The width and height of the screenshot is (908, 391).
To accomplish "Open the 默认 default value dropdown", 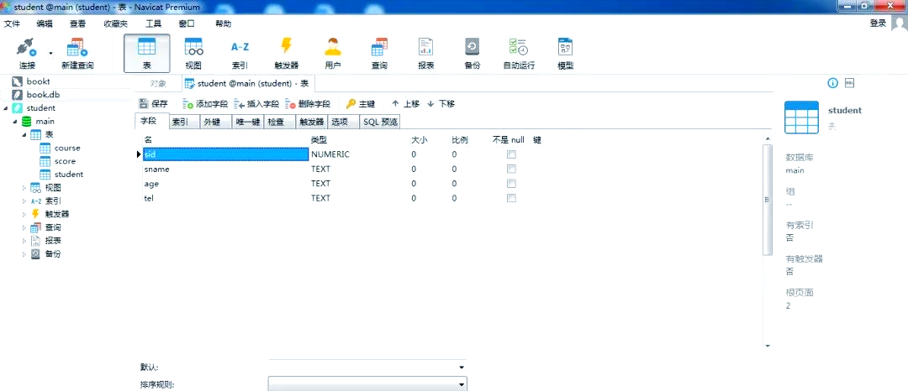I will (x=462, y=368).
